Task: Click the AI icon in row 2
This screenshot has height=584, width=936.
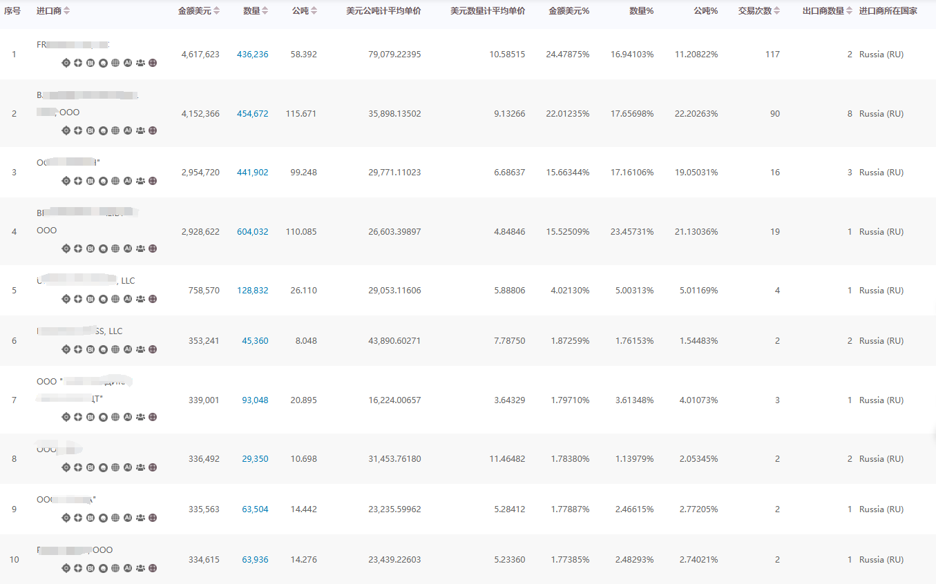Action: (x=128, y=130)
